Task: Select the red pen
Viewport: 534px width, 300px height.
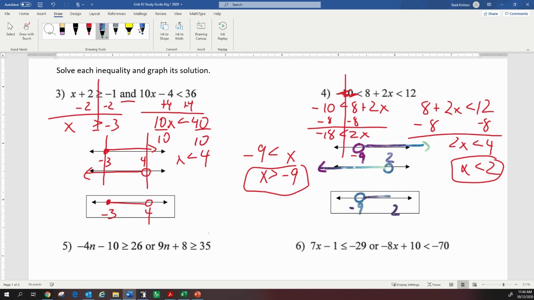Action: coord(89,30)
